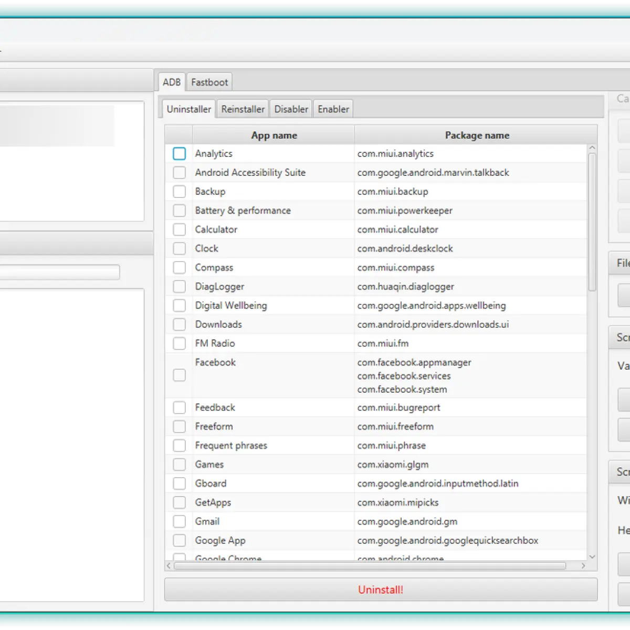The height and width of the screenshot is (630, 630).
Task: Select the Google App checkbox
Action: tap(179, 540)
